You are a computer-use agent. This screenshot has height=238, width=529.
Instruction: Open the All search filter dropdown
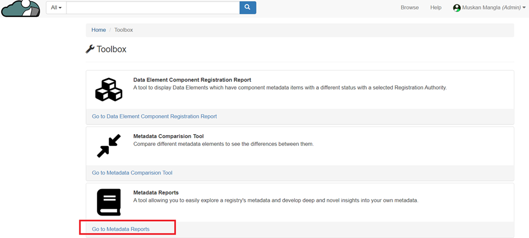point(56,8)
